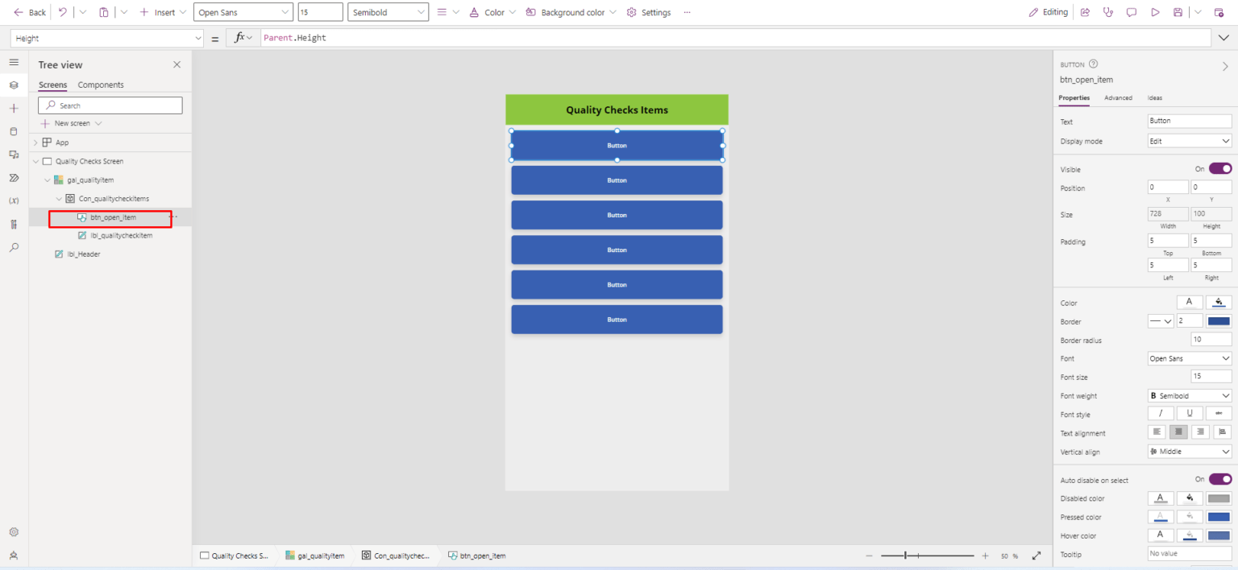
Task: Switch to the Components tab
Action: point(100,85)
